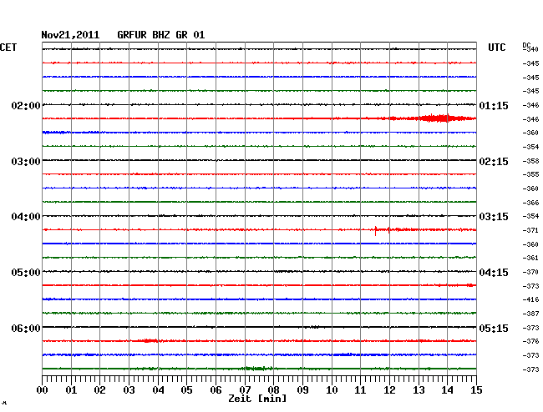Click the DC offset value -355
The width and height of the screenshot is (543, 412).
click(530, 174)
